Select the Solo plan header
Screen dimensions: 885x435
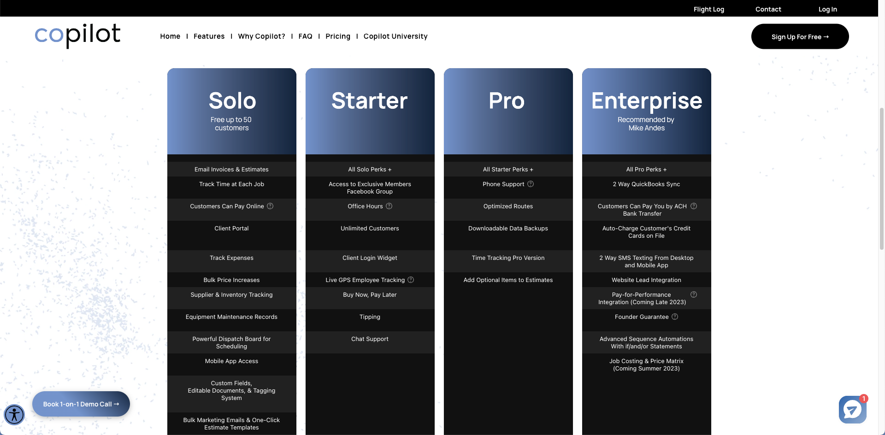[x=232, y=111]
